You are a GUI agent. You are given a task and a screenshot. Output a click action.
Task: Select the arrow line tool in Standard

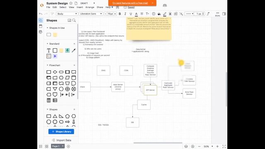click(74, 50)
